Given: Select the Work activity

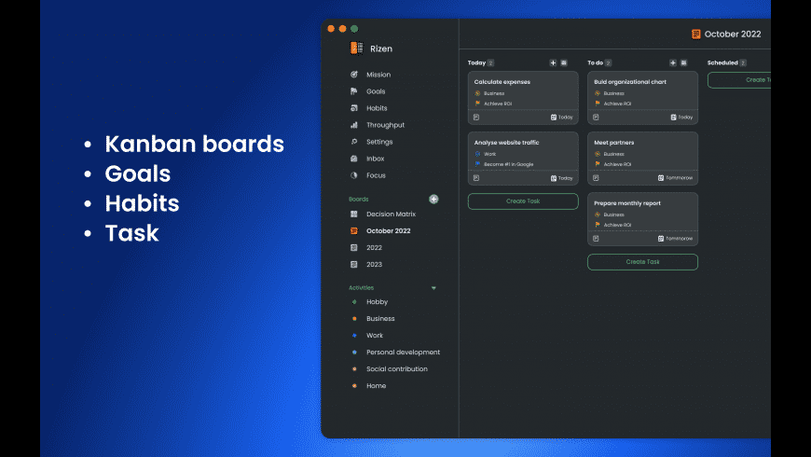Looking at the screenshot, I should [375, 336].
